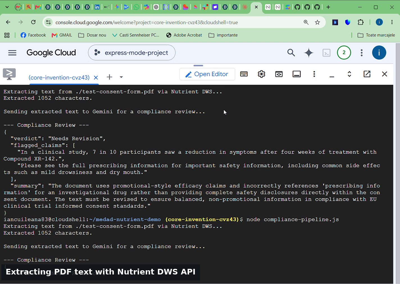400x284 pixels.
Task: Open the express-mode-project project picker
Action: (x=131, y=52)
